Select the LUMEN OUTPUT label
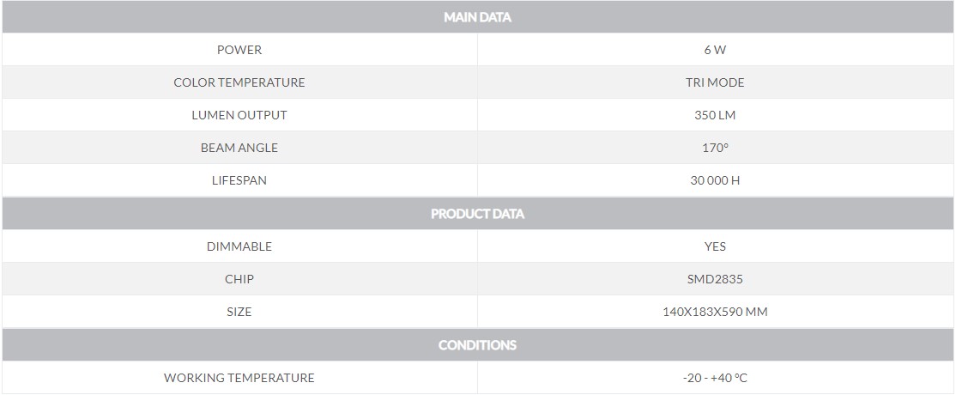This screenshot has width=956, height=395. coord(239,115)
